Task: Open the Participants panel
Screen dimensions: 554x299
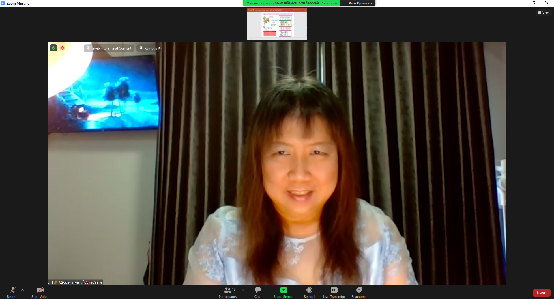Action: [228, 292]
